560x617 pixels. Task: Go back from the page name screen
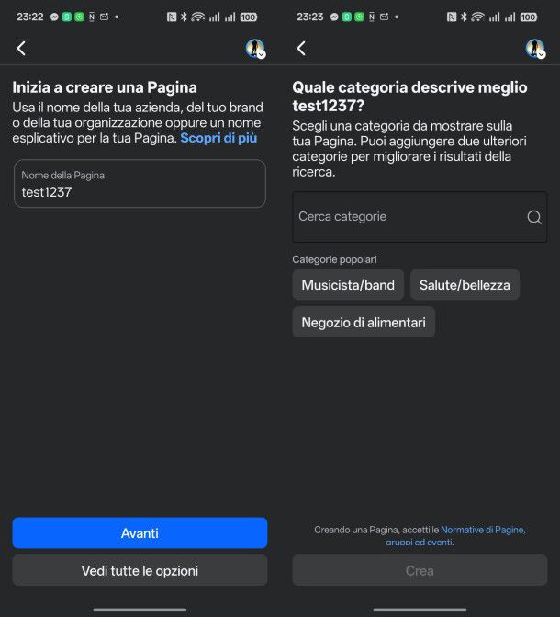click(22, 49)
